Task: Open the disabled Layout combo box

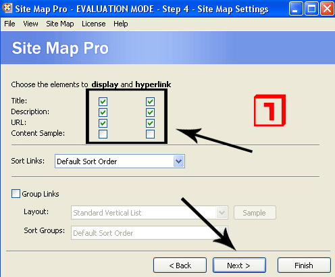Action: coord(149,213)
